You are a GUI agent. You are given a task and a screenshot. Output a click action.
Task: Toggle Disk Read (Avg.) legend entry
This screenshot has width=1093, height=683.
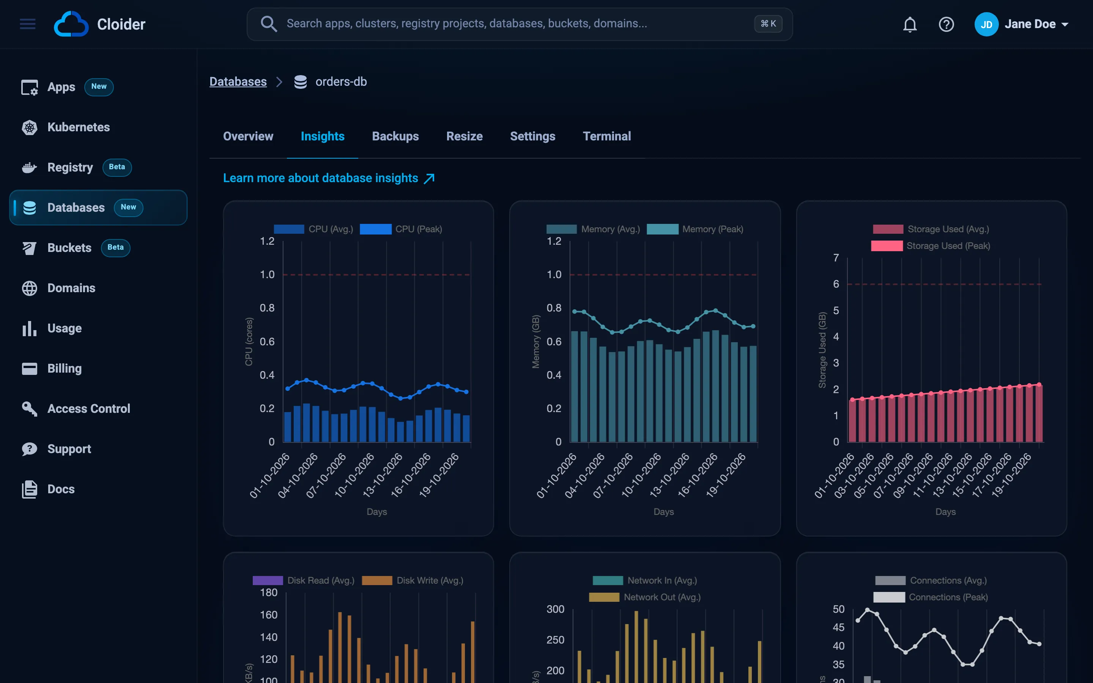pyautogui.click(x=304, y=581)
